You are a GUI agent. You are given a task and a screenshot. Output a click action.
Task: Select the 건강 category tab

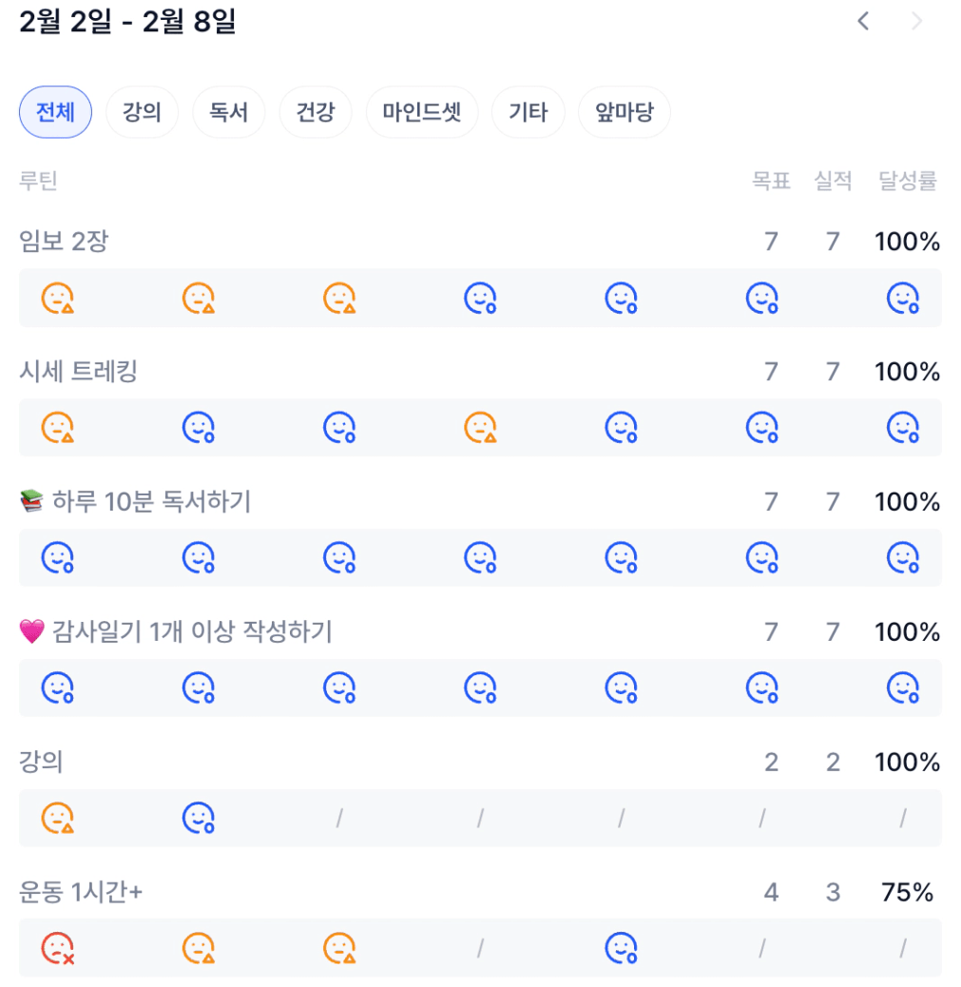(315, 112)
